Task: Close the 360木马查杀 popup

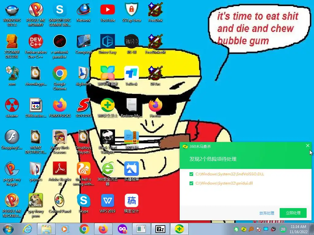Action: tap(308, 145)
